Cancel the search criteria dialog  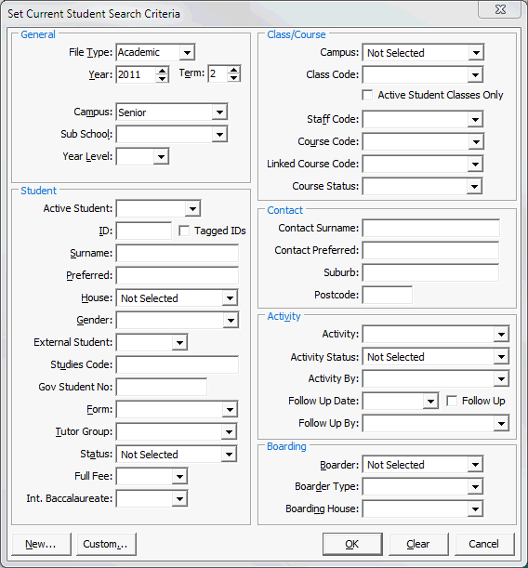(x=484, y=544)
